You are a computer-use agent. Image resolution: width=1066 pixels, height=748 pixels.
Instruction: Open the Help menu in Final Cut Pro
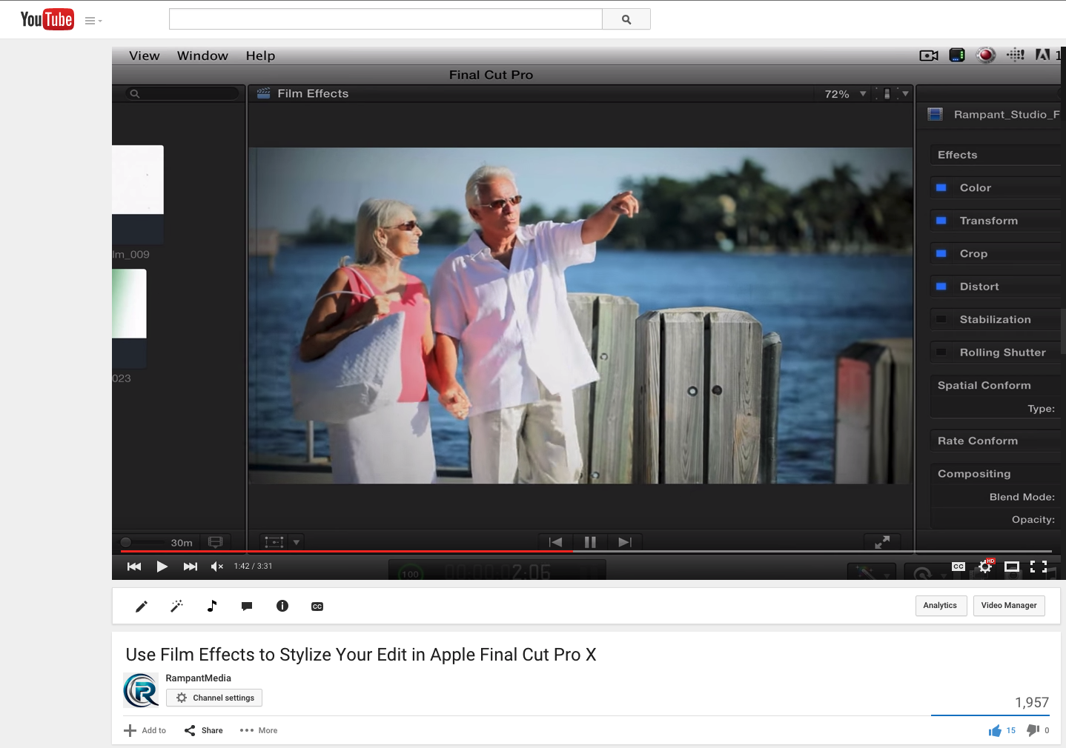coord(260,56)
